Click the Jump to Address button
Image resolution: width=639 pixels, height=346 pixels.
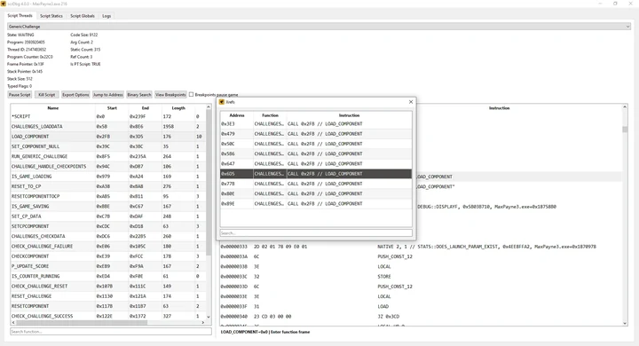coord(108,95)
